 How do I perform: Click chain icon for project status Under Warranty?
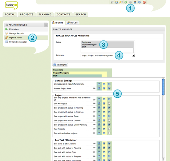94,124
